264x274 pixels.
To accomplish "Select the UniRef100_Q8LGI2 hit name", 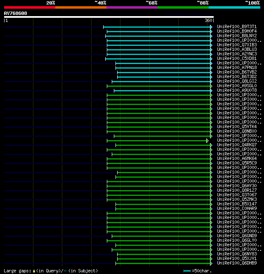I will click(237, 81).
